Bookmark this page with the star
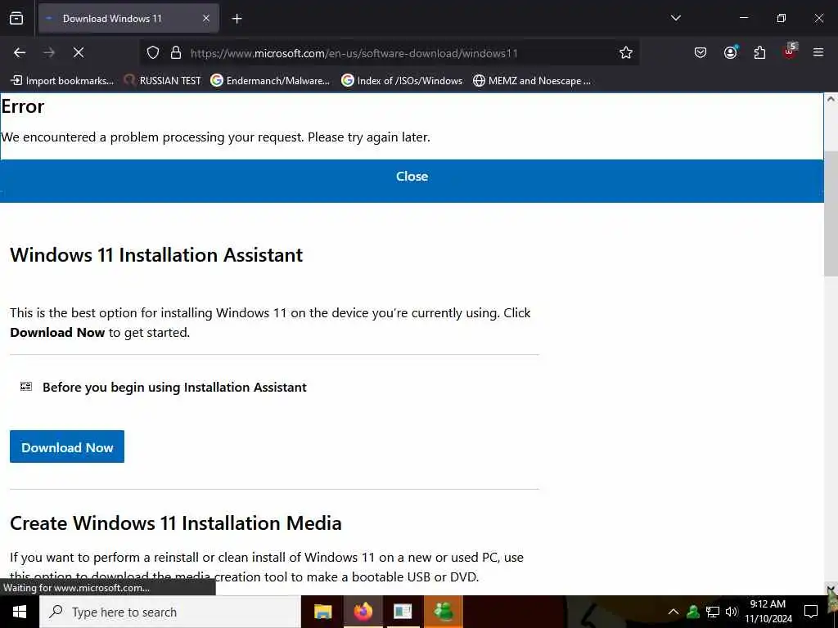This screenshot has height=628, width=838. (626, 52)
